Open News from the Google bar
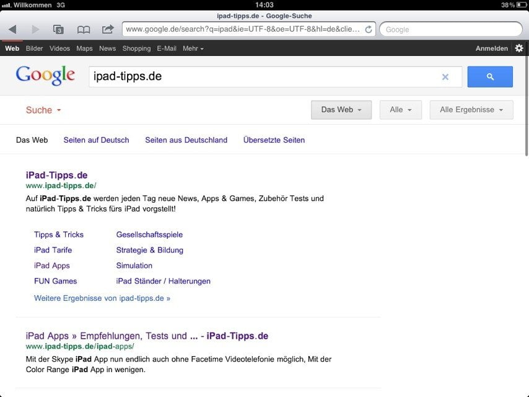 [x=107, y=48]
